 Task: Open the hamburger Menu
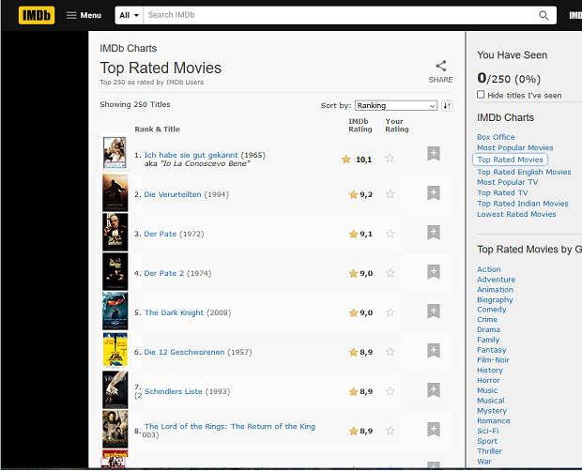coord(84,15)
